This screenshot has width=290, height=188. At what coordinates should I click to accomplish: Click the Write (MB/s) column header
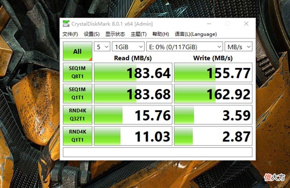tap(213, 58)
